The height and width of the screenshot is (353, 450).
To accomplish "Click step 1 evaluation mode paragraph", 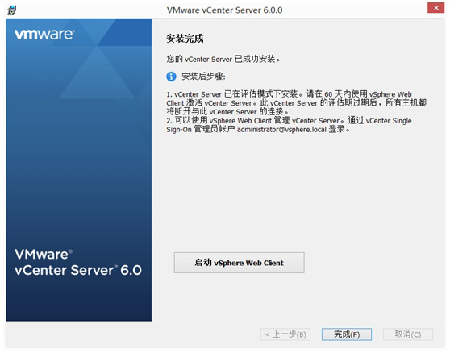I will tap(297, 102).
